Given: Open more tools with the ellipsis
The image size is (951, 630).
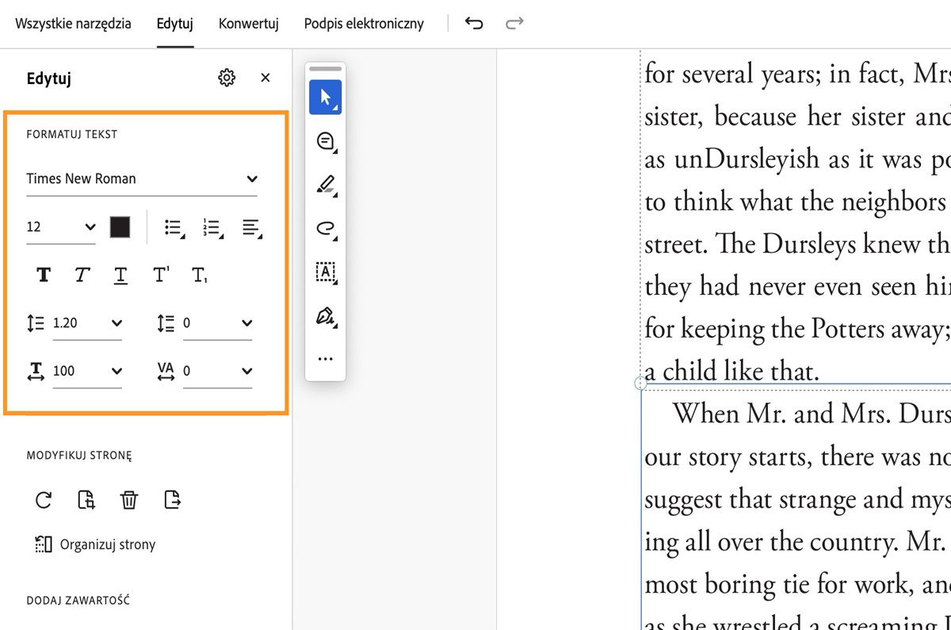Looking at the screenshot, I should (325, 359).
